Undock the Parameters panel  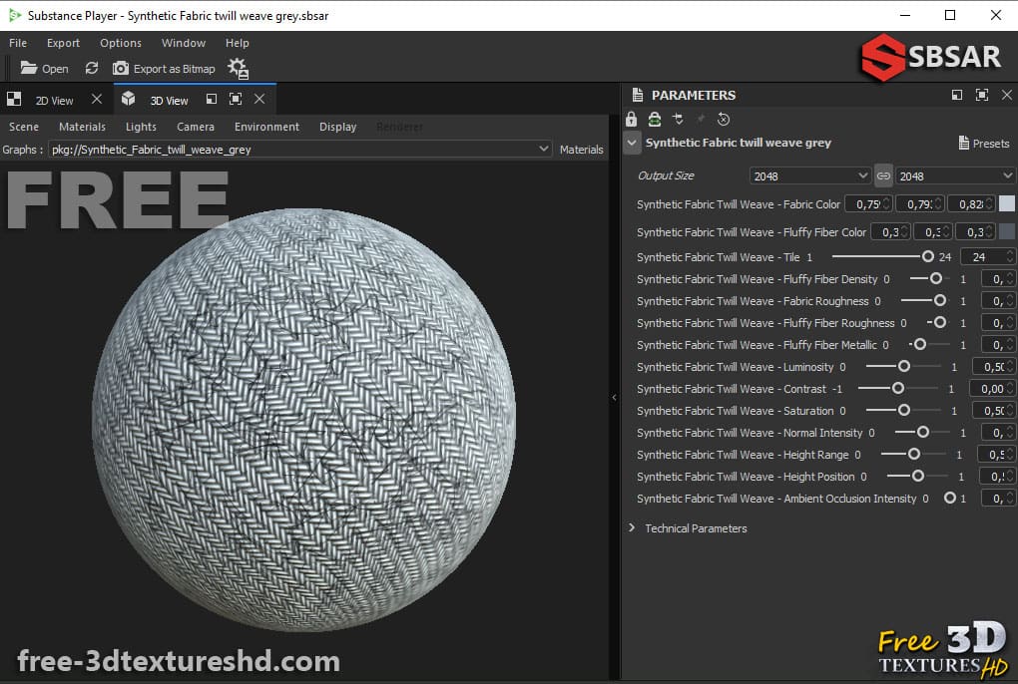coord(957,96)
